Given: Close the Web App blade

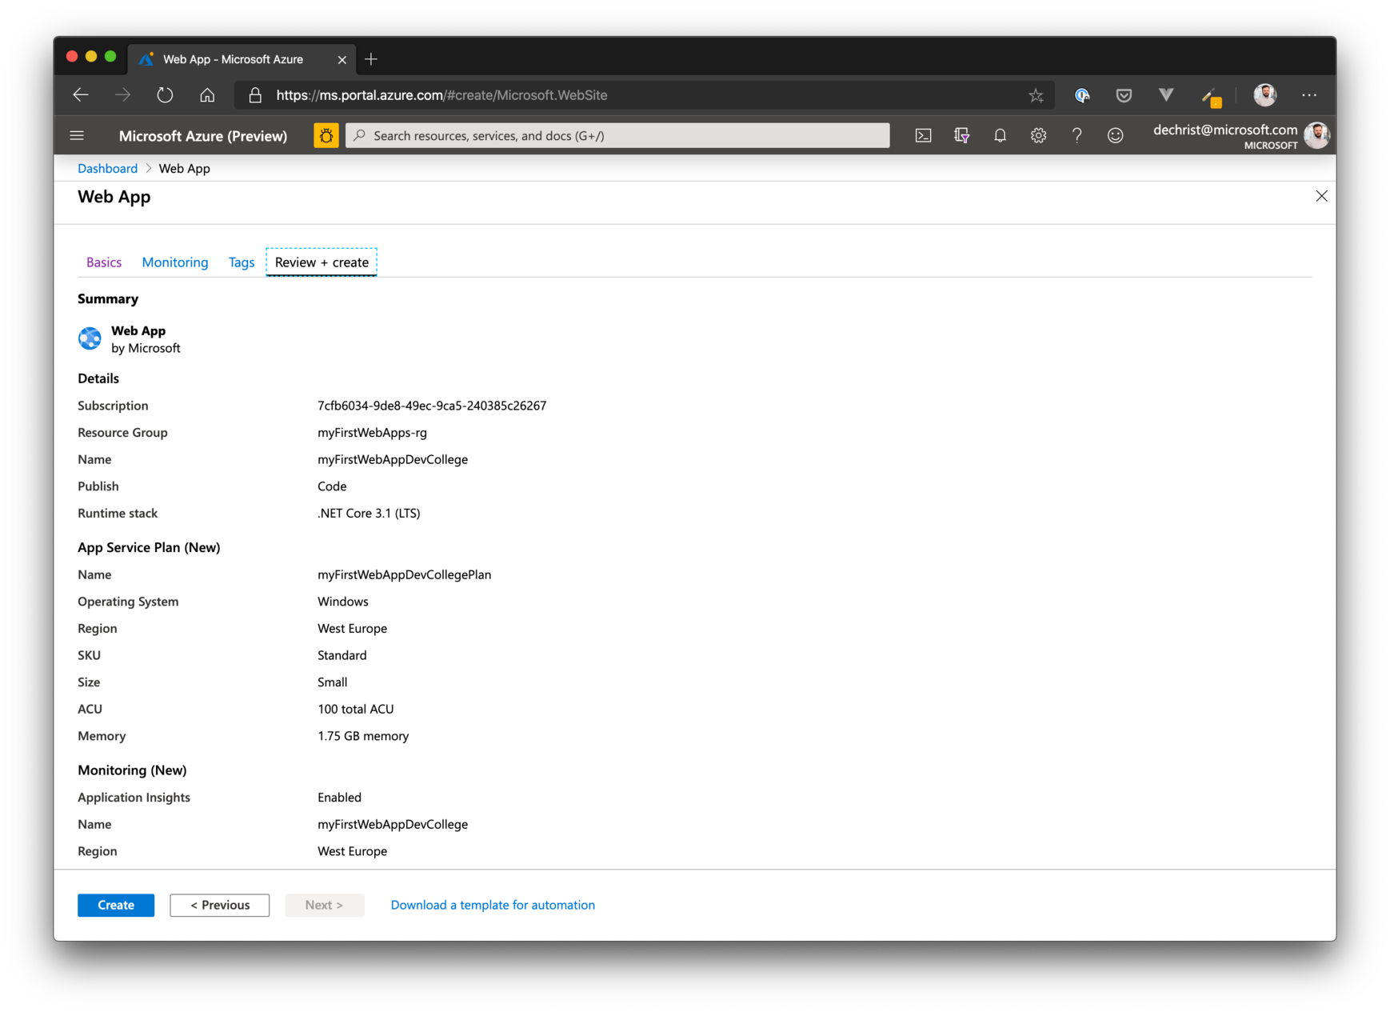Looking at the screenshot, I should (x=1321, y=196).
